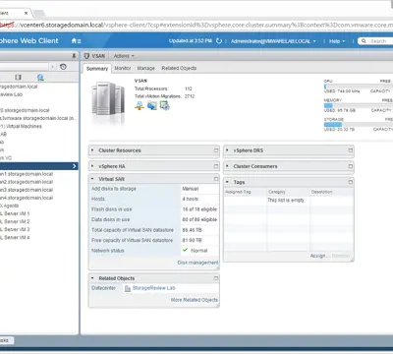
Task: Open the Administrator@VMWARELAB.LOCAL user dropdown
Action: (x=273, y=41)
